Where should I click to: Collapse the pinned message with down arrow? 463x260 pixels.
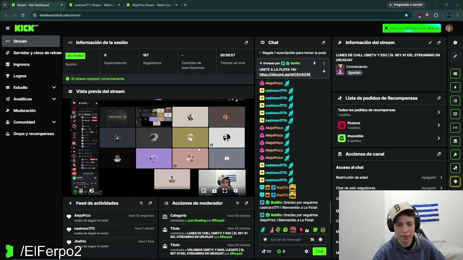tap(324, 71)
